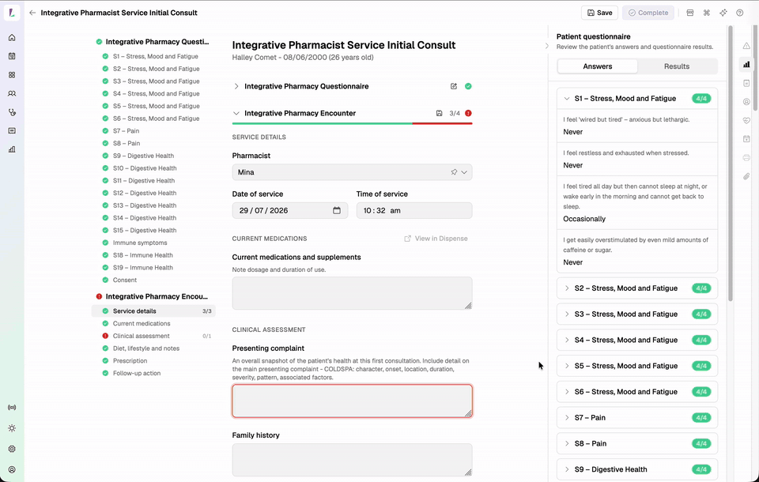
Task: Open the stethoscope icon in left sidebar
Action: click(12, 112)
